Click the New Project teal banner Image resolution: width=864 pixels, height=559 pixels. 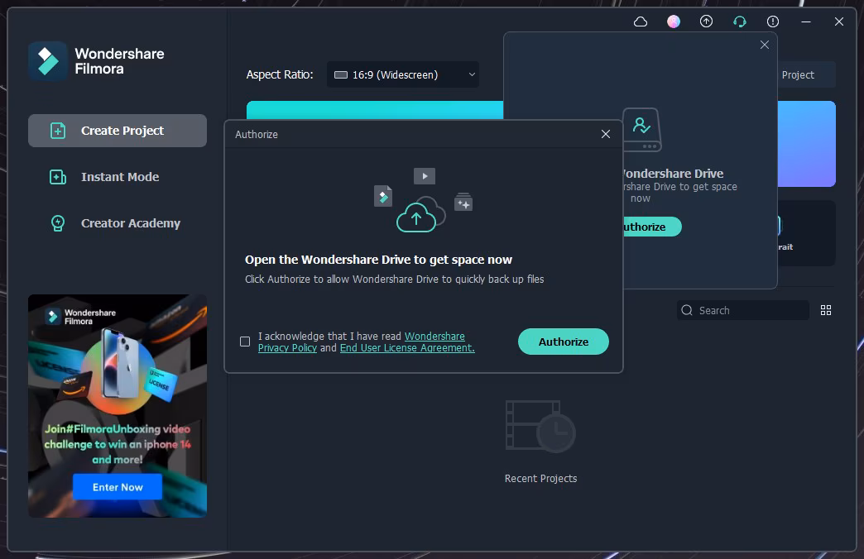[375, 110]
